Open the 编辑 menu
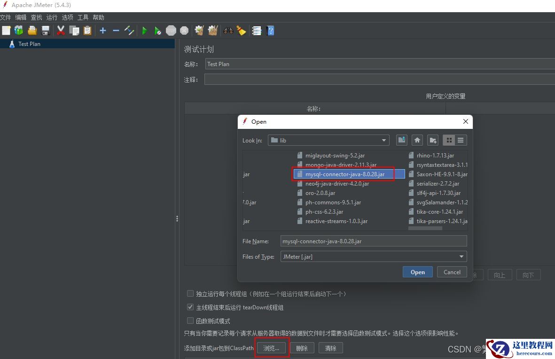 point(21,17)
